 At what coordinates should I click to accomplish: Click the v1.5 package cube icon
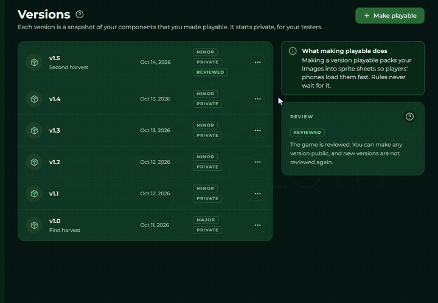(34, 62)
